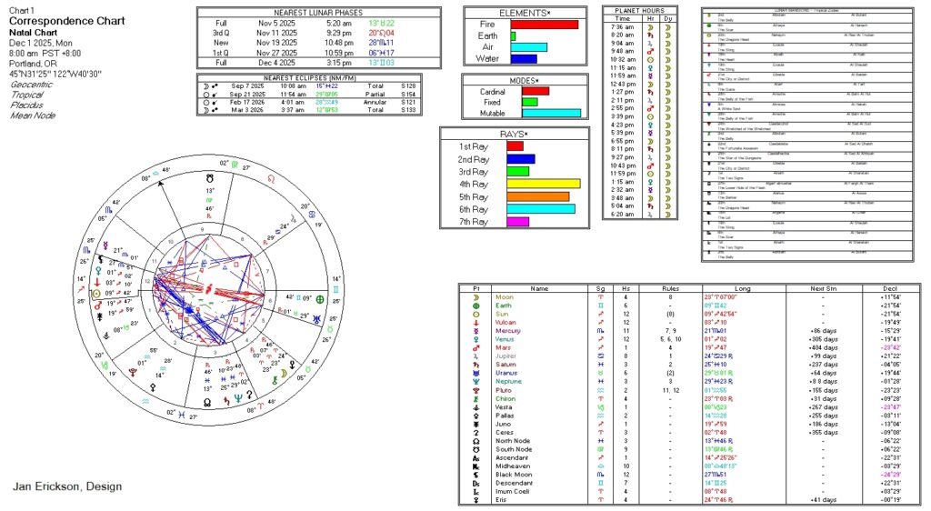Click the cyan Mutable mode bar
The width and height of the screenshot is (931, 511).
click(x=551, y=114)
